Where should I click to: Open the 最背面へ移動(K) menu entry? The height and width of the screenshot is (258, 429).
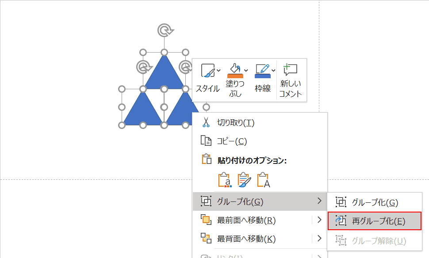252,239
